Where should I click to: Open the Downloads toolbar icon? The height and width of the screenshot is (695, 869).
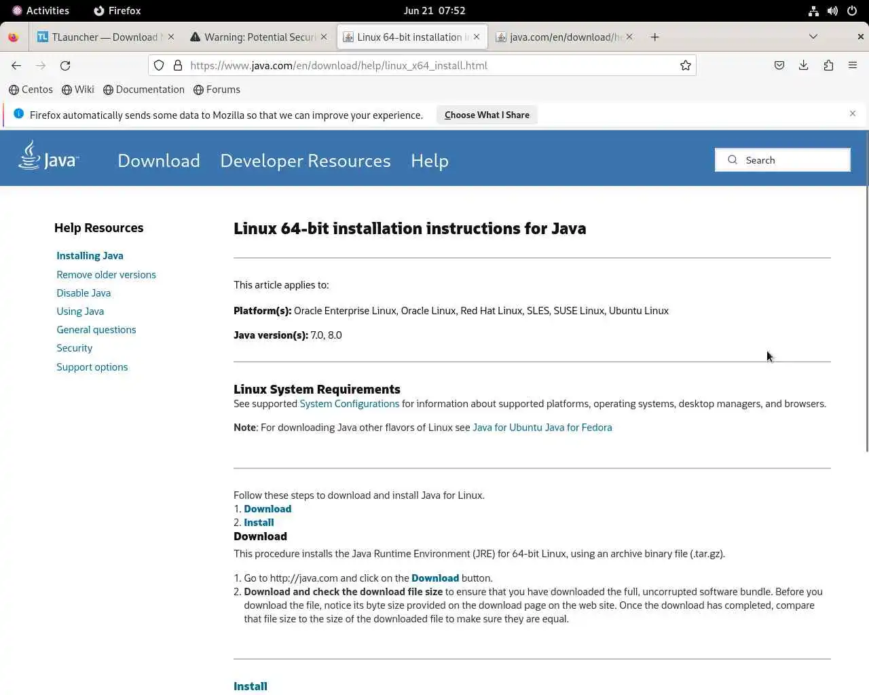click(804, 66)
